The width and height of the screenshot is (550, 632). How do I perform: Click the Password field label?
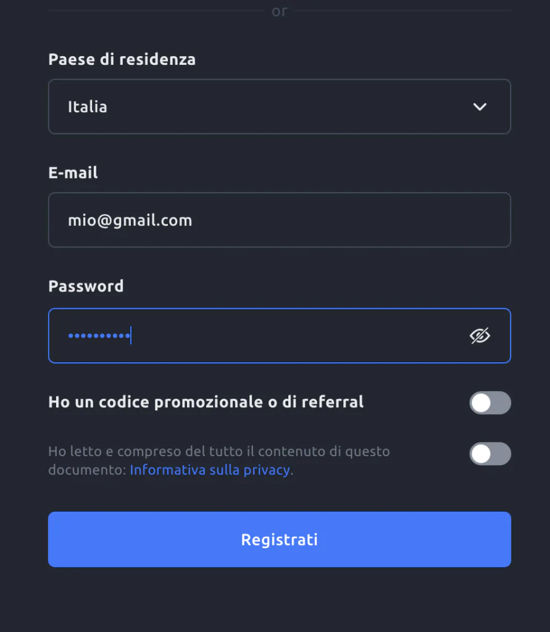pos(86,286)
